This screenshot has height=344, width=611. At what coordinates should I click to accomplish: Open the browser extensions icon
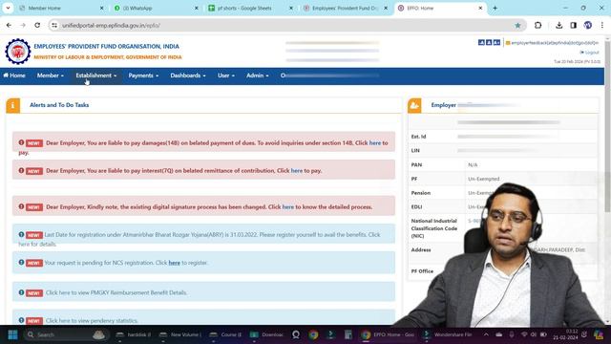(538, 26)
